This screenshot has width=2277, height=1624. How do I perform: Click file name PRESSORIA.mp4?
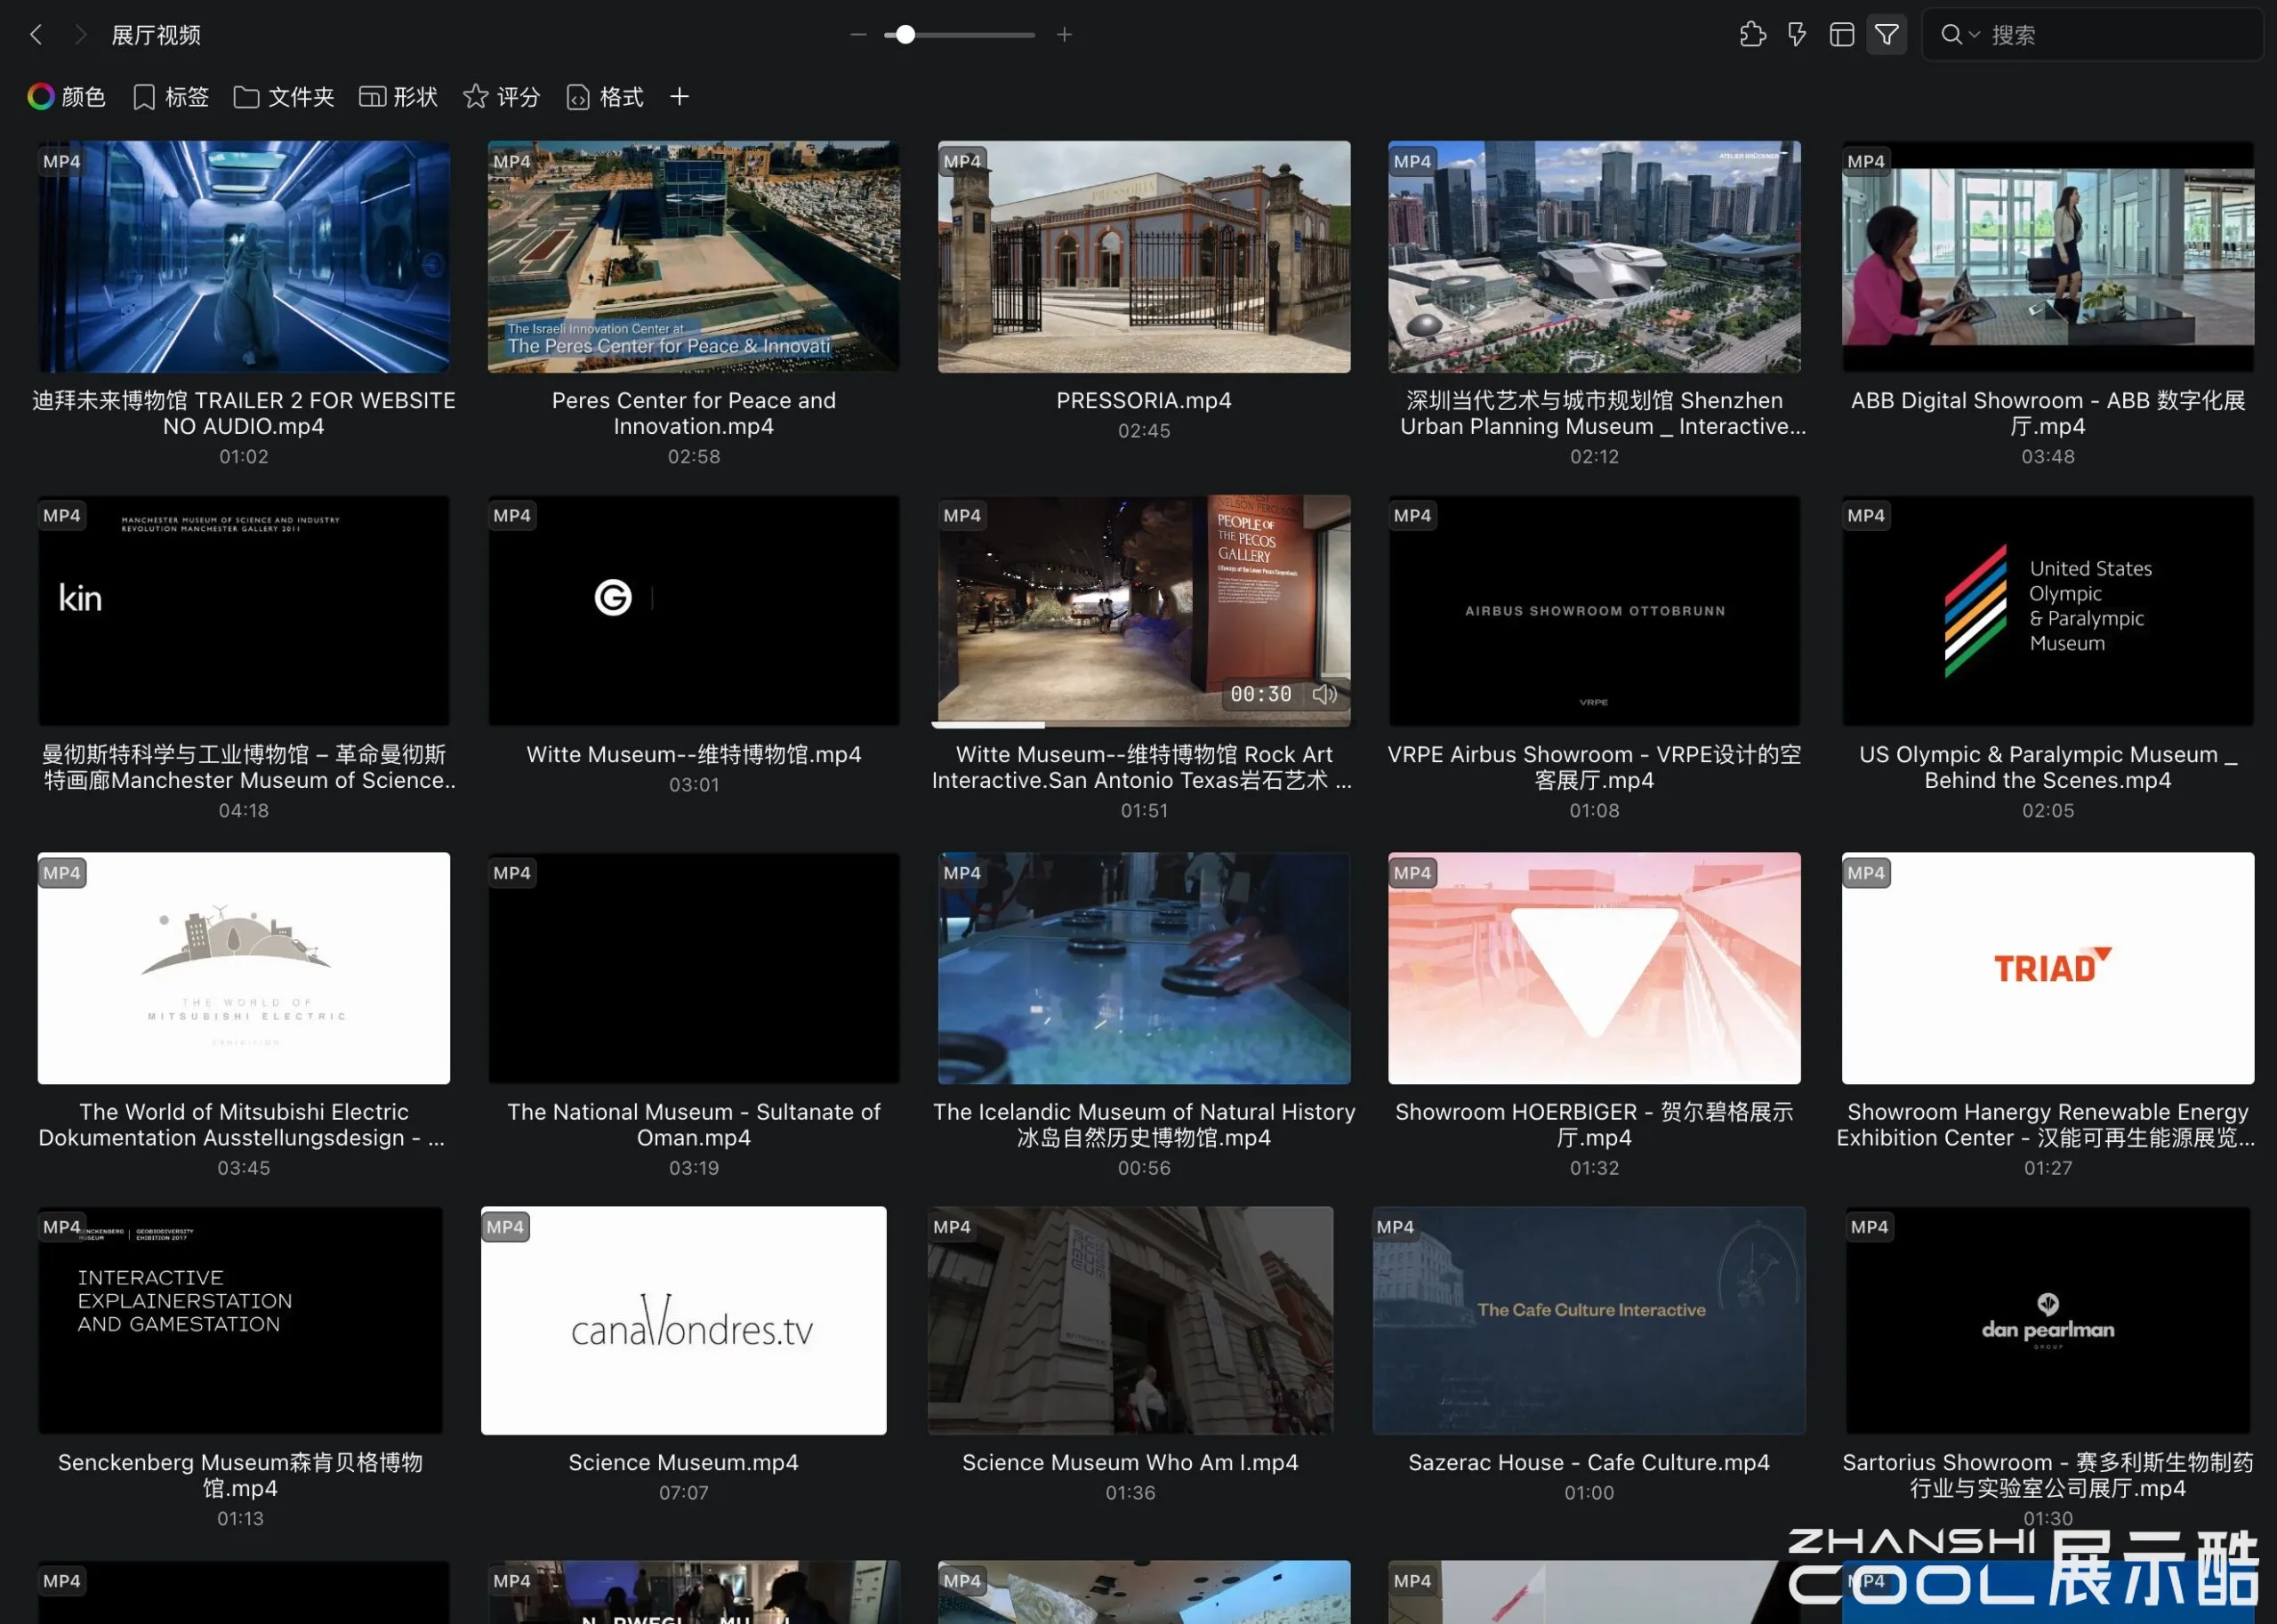pyautogui.click(x=1144, y=400)
